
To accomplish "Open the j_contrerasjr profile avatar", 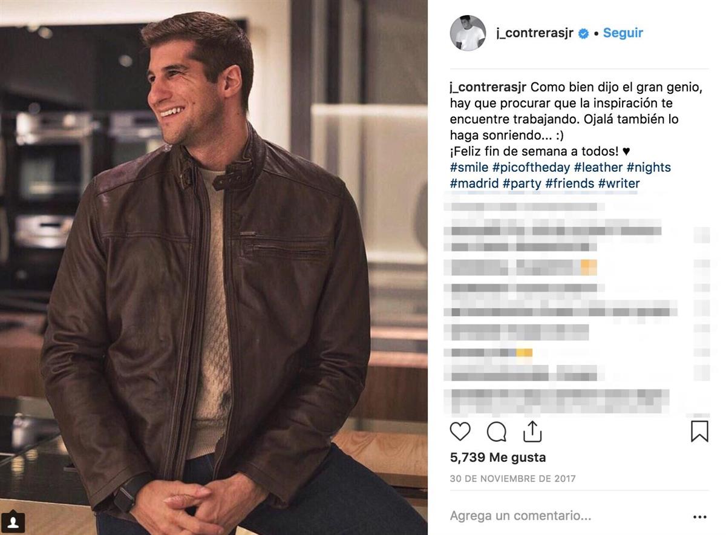I will tap(468, 33).
